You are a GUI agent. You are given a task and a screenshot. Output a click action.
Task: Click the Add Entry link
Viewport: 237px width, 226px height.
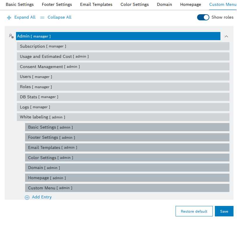42,197
